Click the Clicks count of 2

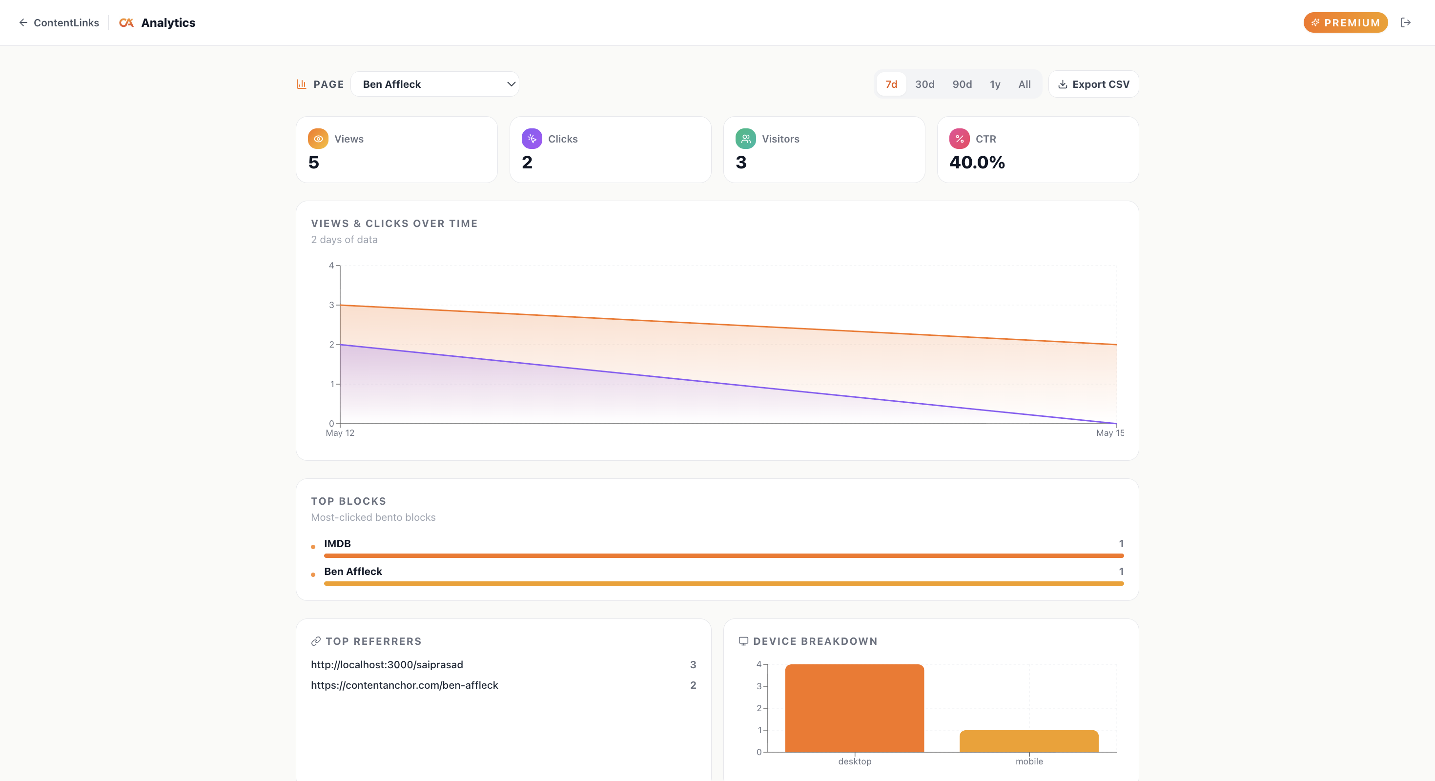527,163
